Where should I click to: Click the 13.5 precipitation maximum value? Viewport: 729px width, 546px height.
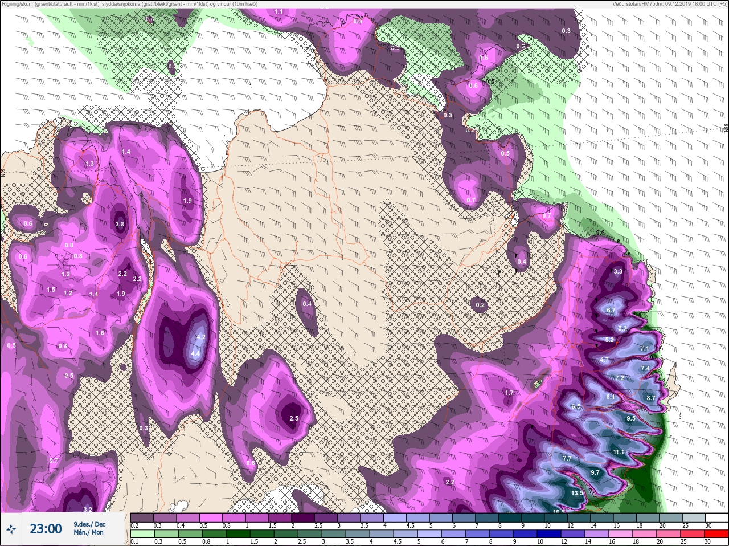click(x=577, y=493)
